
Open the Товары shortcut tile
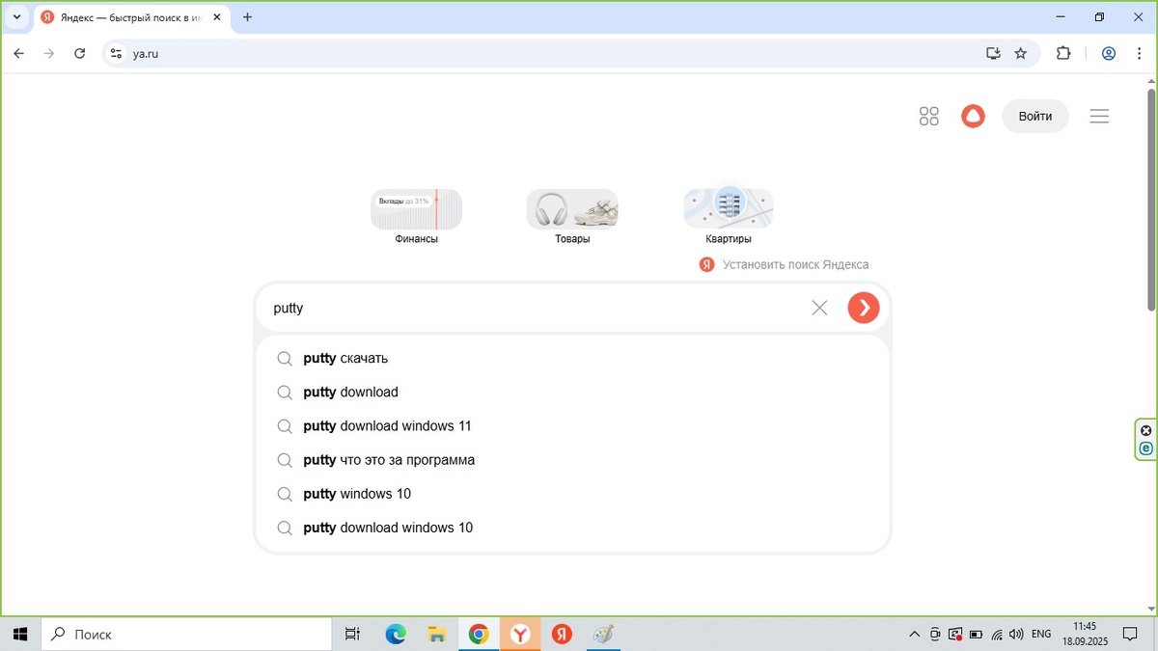pos(572,217)
